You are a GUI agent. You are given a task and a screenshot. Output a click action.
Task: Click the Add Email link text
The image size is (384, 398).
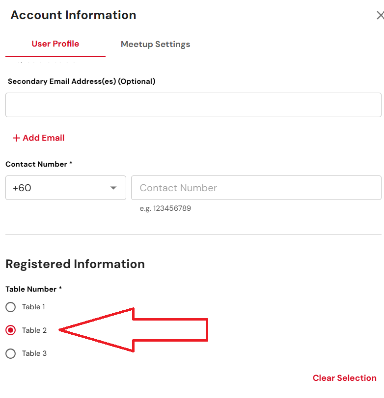pyautogui.click(x=44, y=138)
